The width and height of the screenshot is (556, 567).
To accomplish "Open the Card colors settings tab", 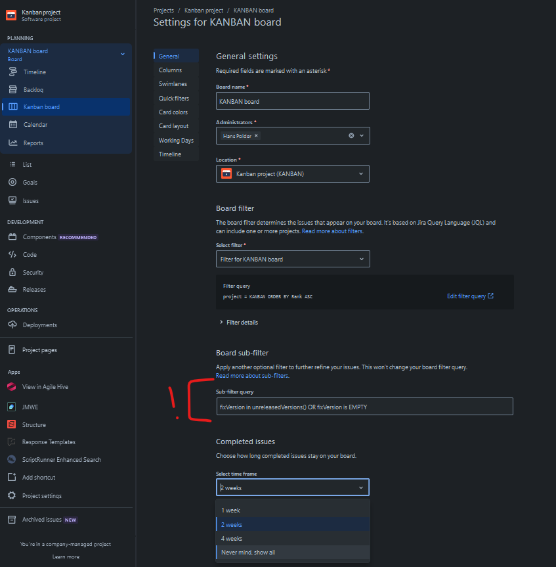I will pyautogui.click(x=177, y=112).
